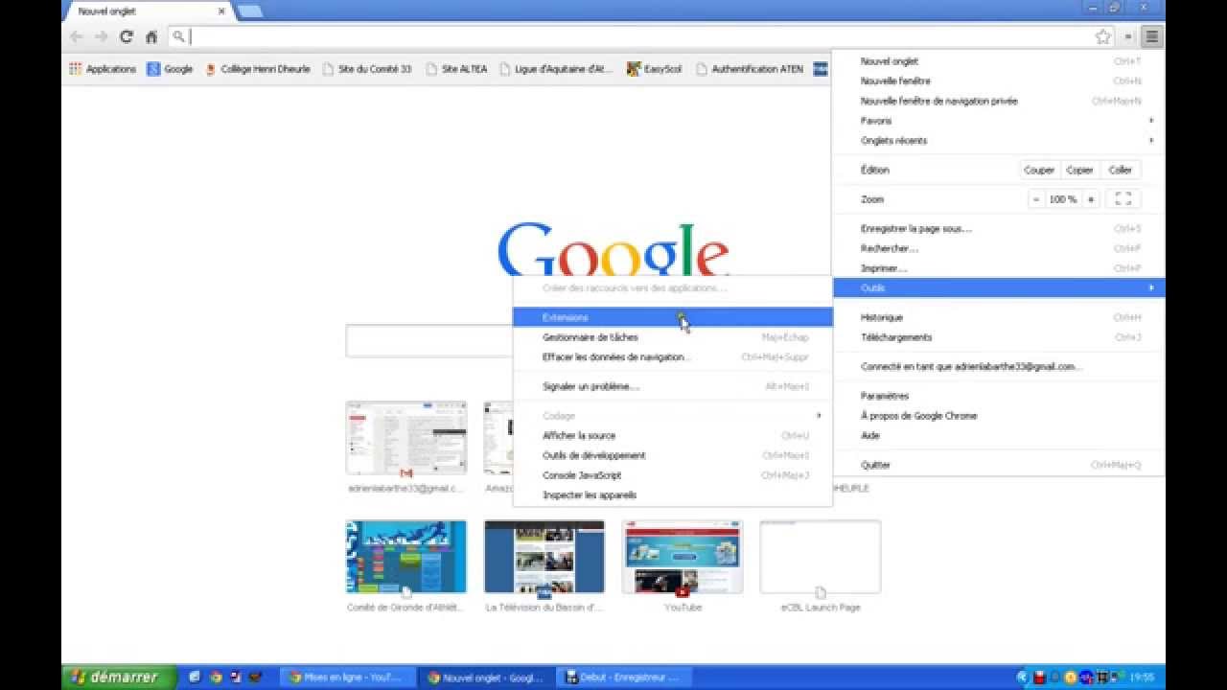Switch to Nouvel onglet Google taskbar window
Viewport: 1227px width, 690px height.
[x=488, y=677]
